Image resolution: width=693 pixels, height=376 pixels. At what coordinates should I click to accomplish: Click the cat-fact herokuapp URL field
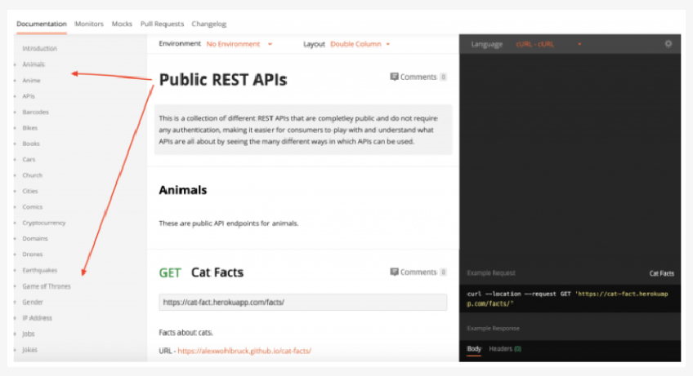click(302, 302)
